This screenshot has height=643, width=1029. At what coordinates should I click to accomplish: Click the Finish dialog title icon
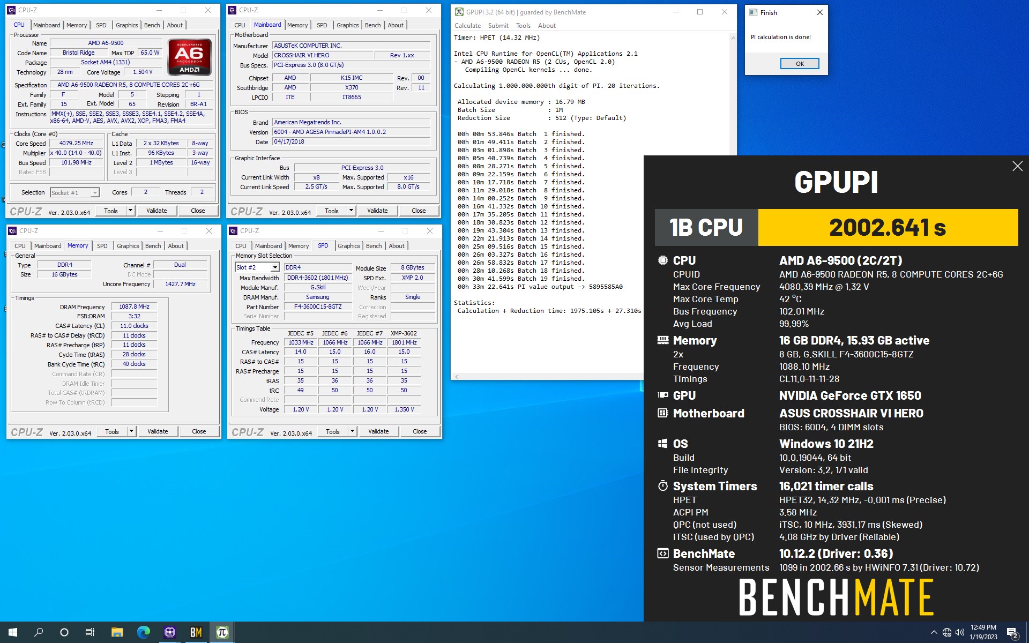click(753, 12)
